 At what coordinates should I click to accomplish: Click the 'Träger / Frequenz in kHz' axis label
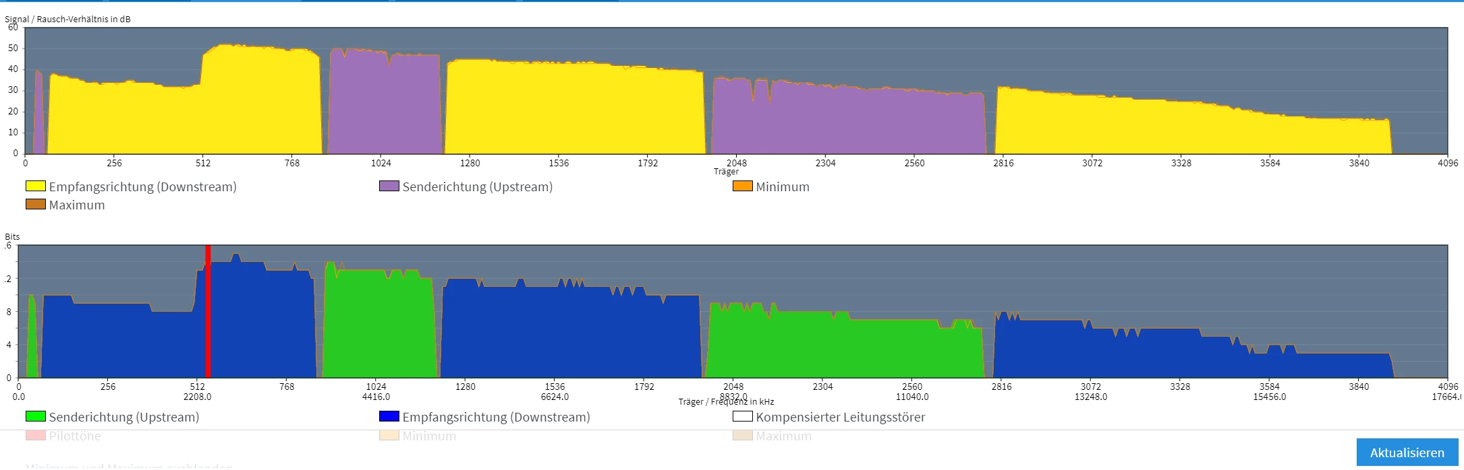click(x=726, y=401)
